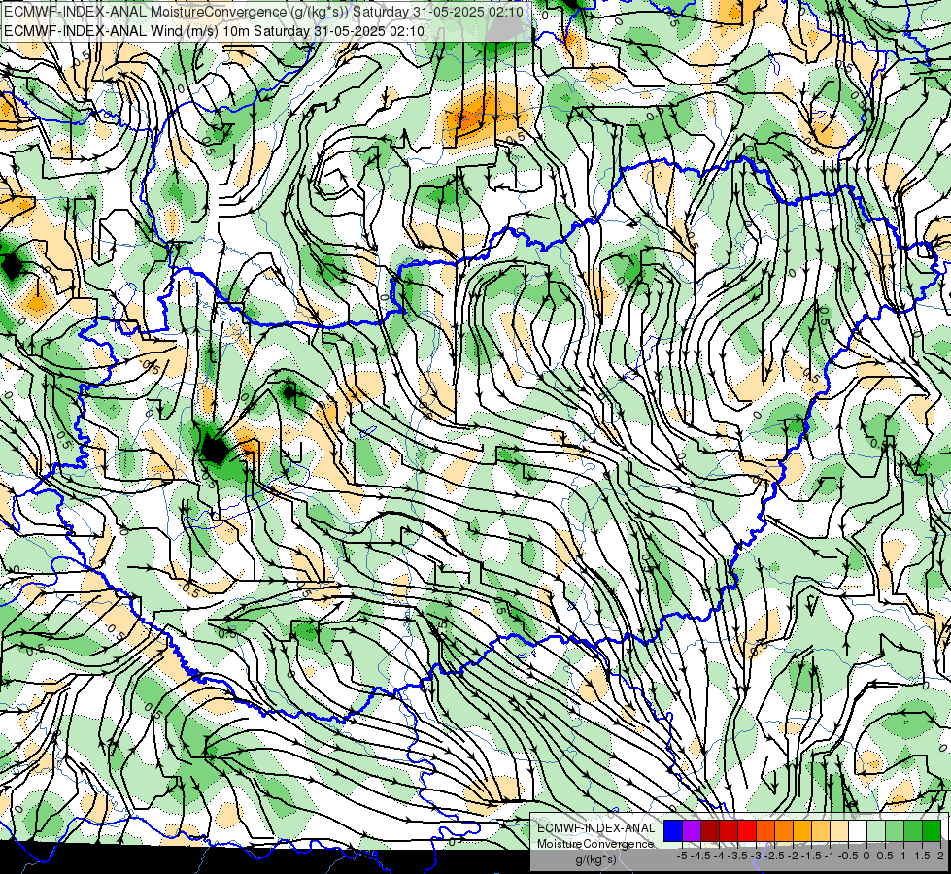Click the MoistureConvergence title line at top
This screenshot has width=951, height=874.
pos(264,12)
